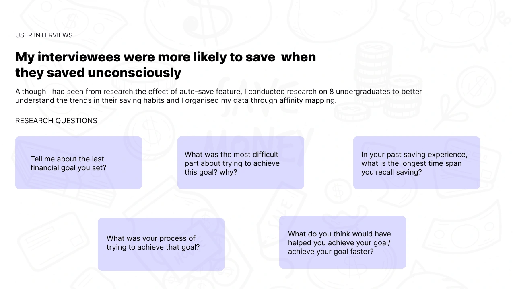Select the 'most difficult part' question card
This screenshot has height=289, width=515.
241,163
